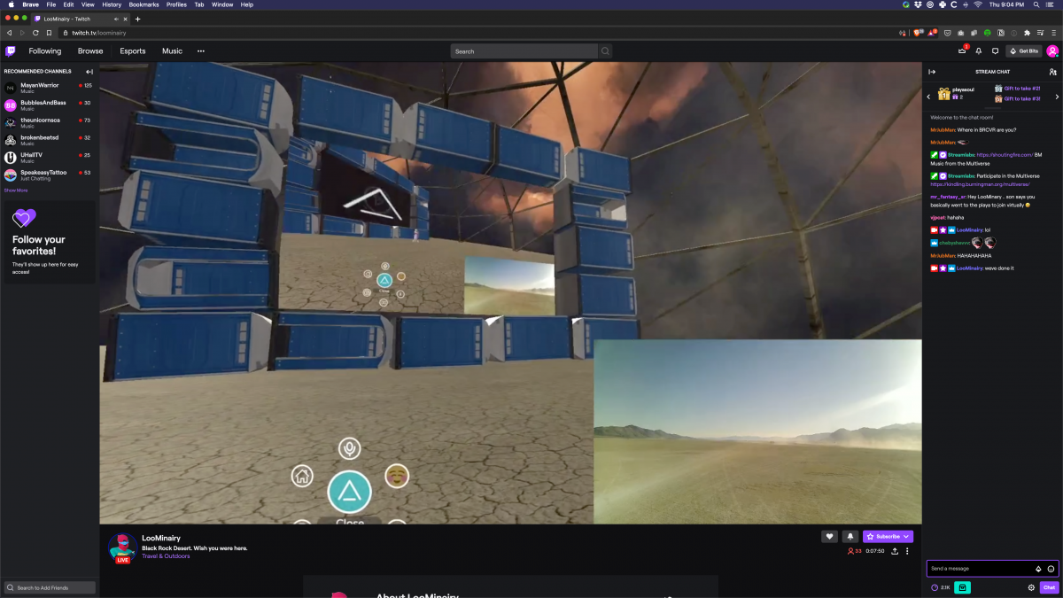
Task: Collapse the Recommended Channels sidebar
Action: coord(89,72)
